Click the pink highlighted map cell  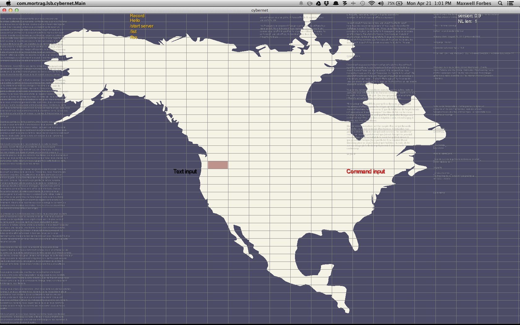click(x=218, y=165)
